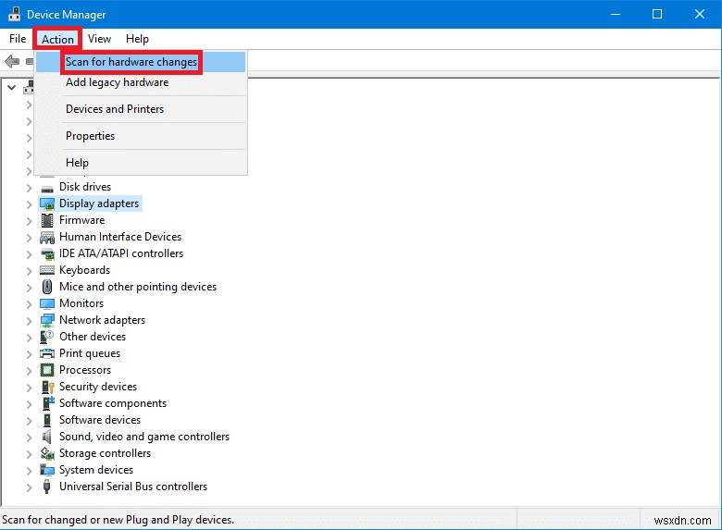Expand the Print queues node
722x530 pixels.
coord(29,354)
